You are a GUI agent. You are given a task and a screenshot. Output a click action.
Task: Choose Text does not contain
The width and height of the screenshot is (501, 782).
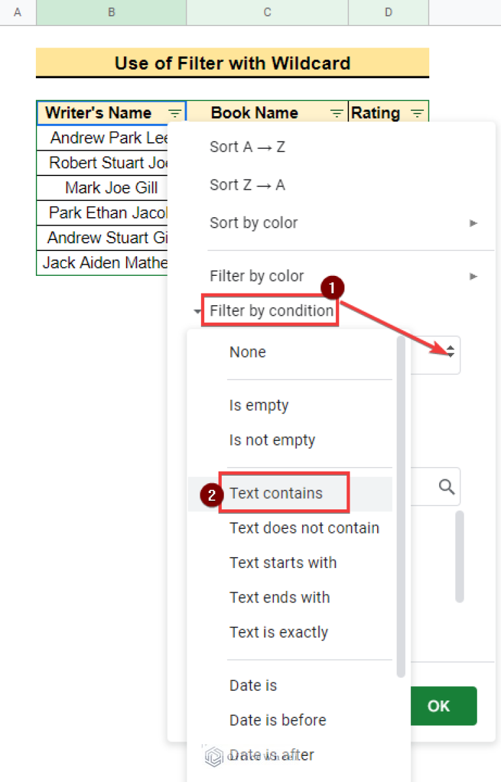tap(304, 528)
